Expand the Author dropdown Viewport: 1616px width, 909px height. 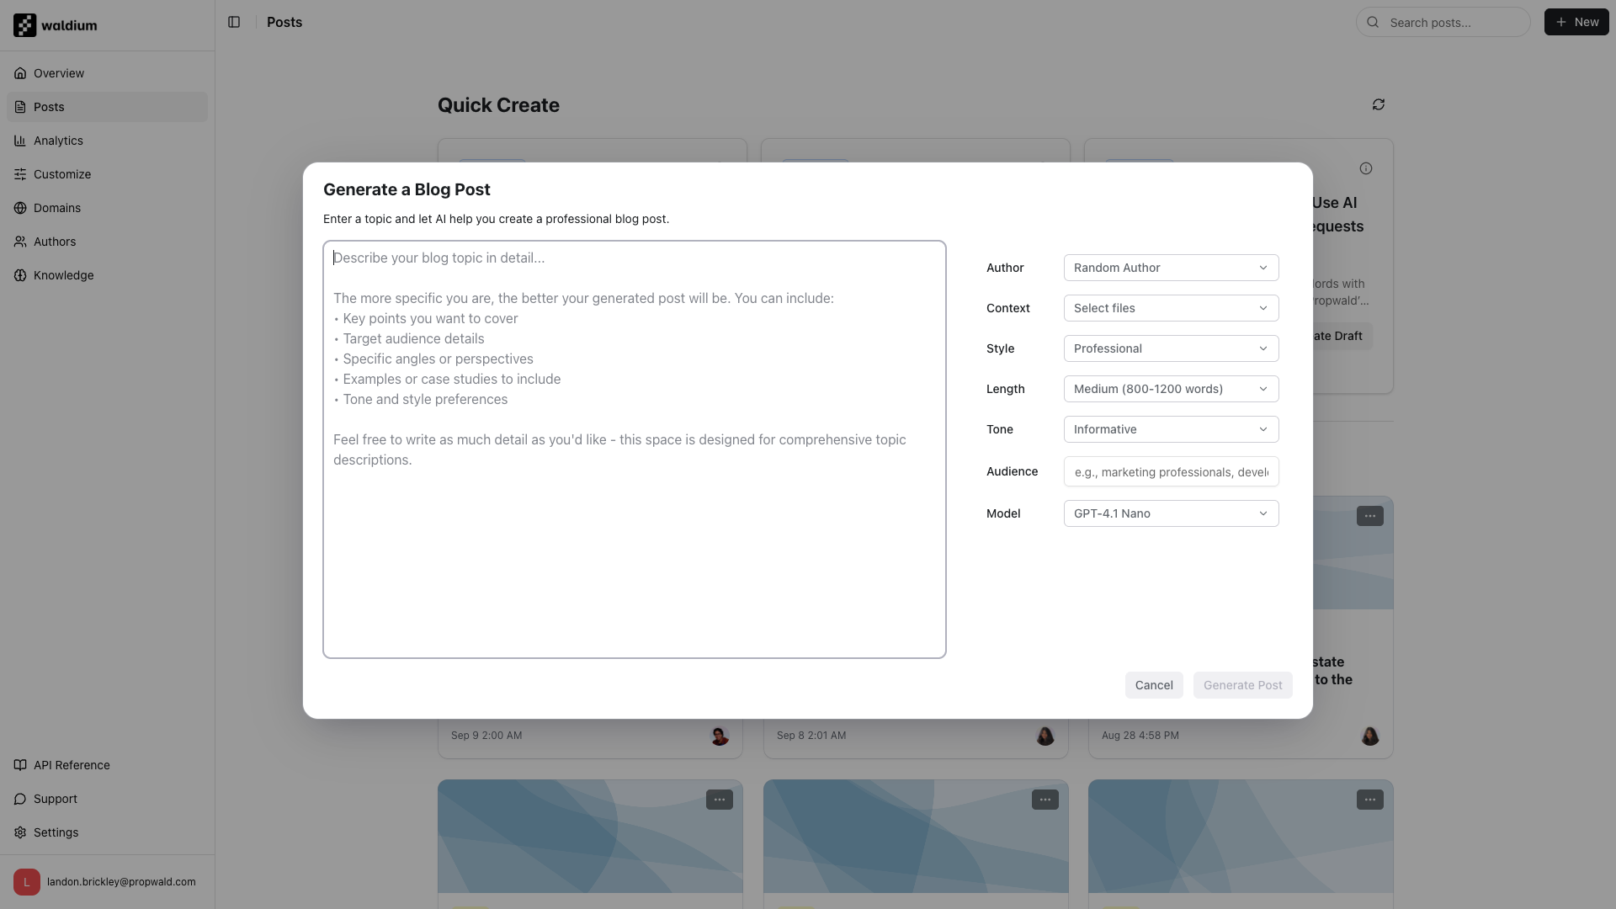click(1171, 268)
